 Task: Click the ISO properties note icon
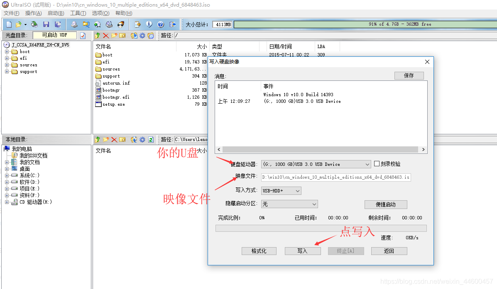[x=137, y=24]
